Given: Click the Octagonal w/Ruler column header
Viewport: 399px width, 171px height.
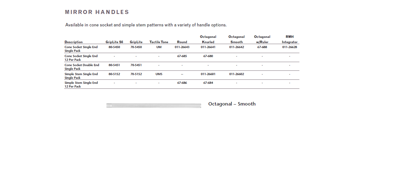Looking at the screenshot, I should 262,39.
